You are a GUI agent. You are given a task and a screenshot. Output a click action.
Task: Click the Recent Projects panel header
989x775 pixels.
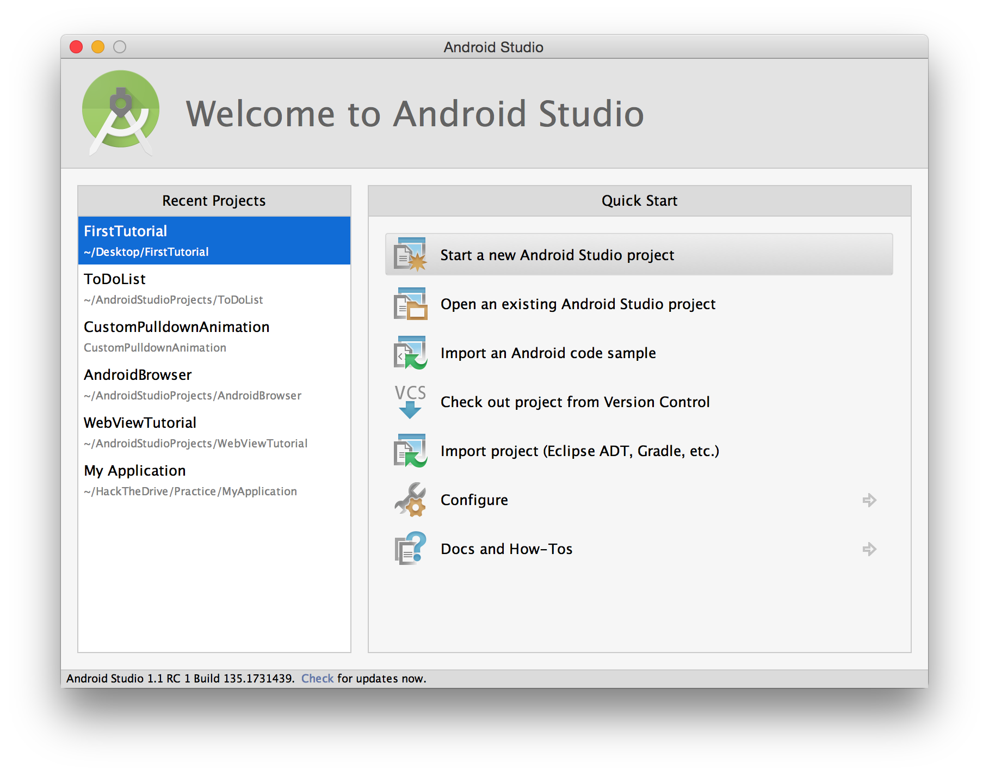click(x=214, y=201)
